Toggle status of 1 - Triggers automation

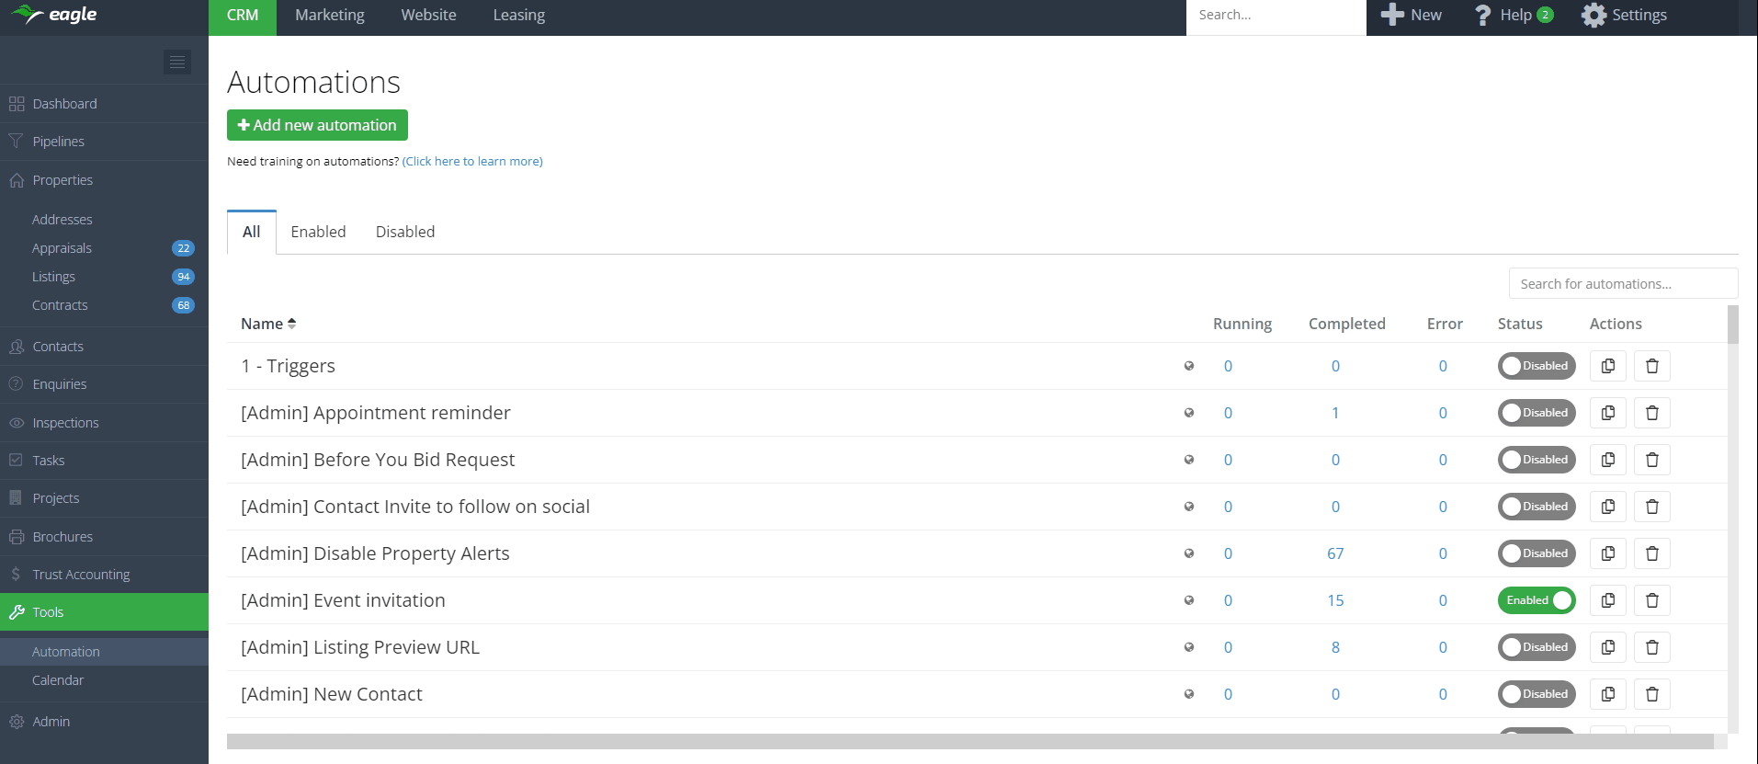coord(1536,366)
